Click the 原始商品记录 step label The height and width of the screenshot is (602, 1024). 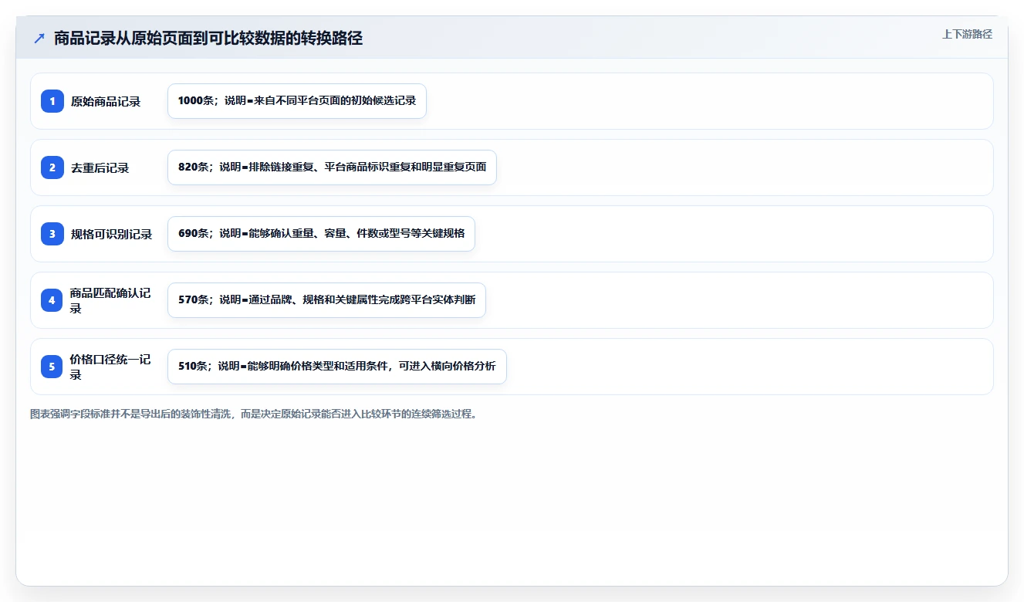(x=106, y=101)
